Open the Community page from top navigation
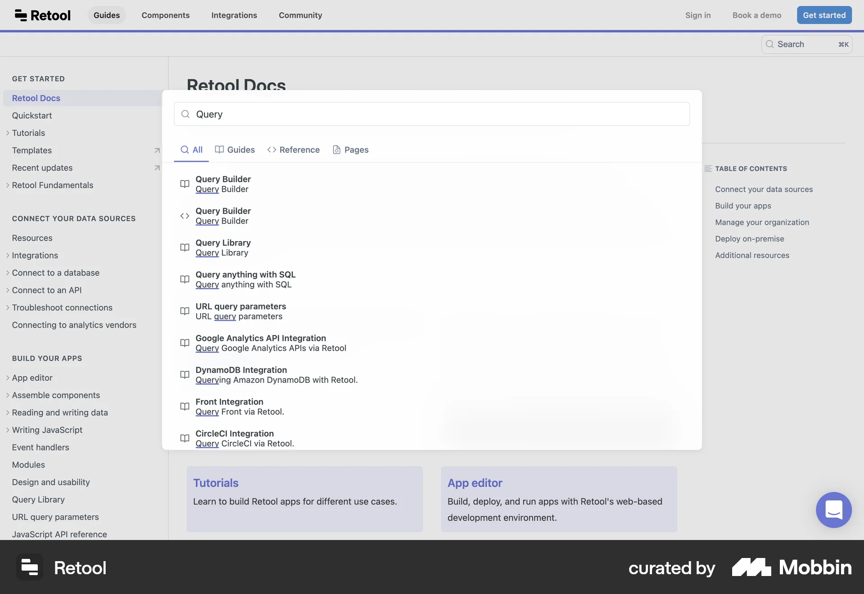The image size is (864, 594). pos(300,15)
